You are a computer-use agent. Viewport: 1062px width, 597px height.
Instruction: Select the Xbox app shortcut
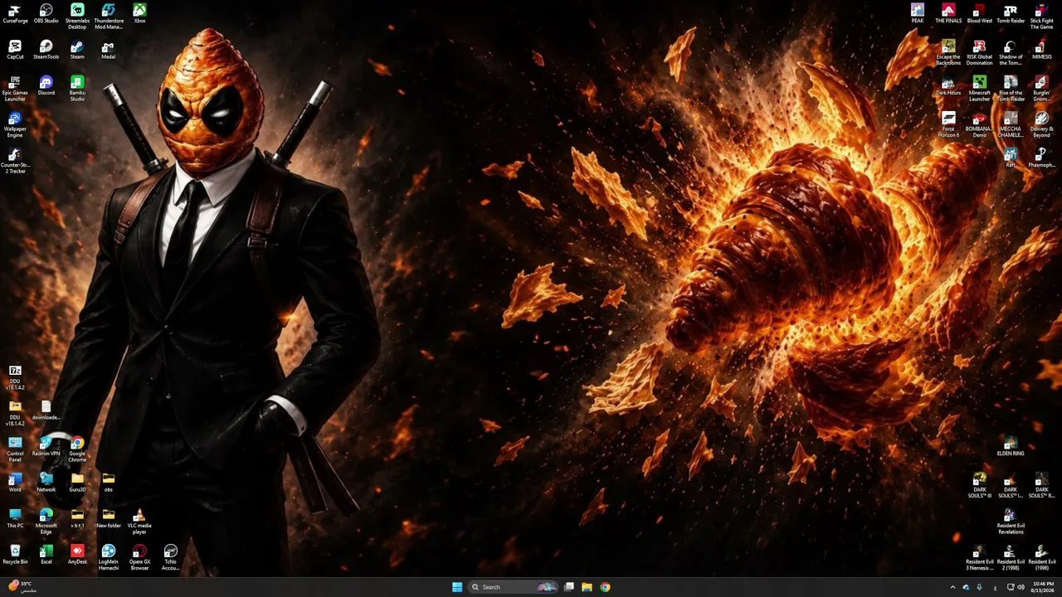coord(139,14)
